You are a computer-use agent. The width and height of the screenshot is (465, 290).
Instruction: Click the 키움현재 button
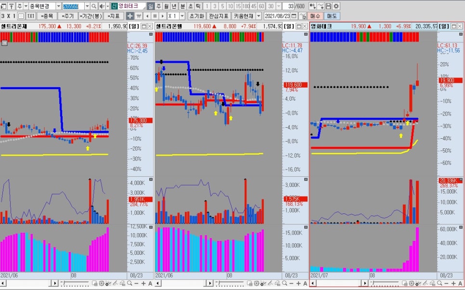tap(244, 16)
